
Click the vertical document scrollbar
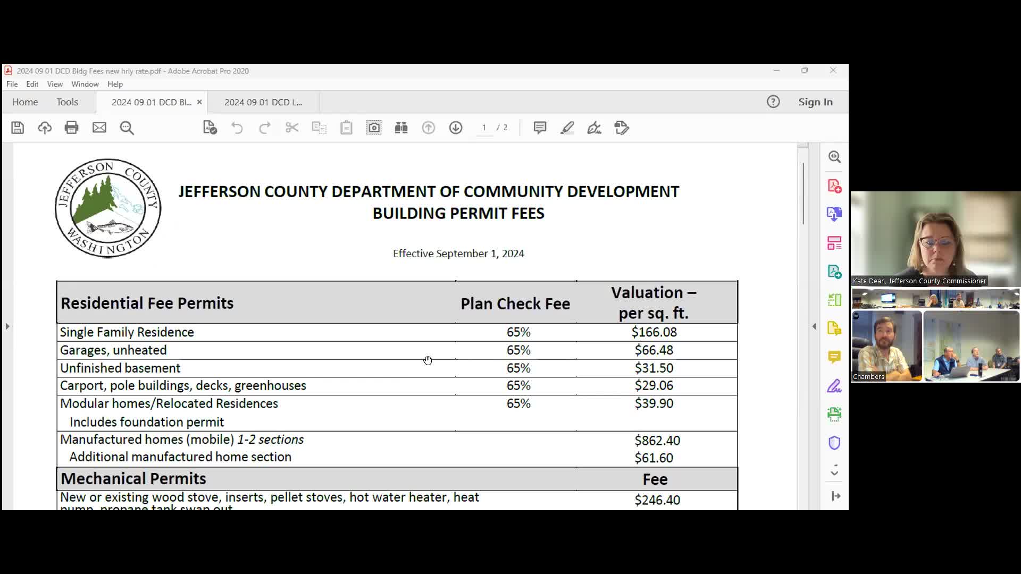[803, 194]
